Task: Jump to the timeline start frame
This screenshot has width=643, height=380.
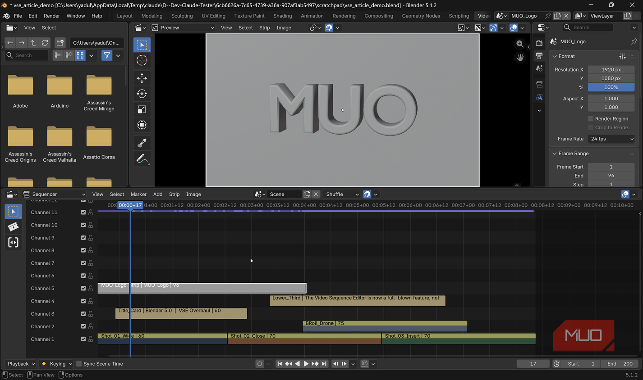Action: (x=280, y=364)
